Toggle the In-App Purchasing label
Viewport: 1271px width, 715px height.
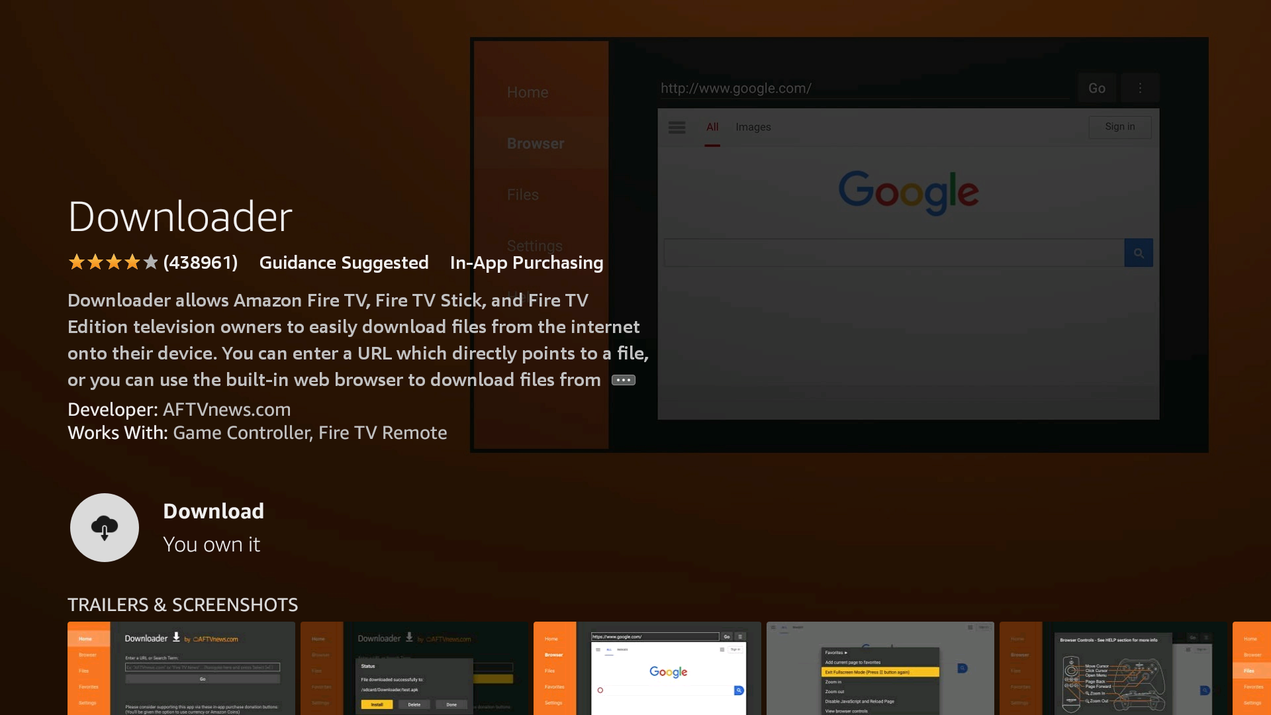coord(526,262)
